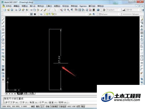Open the Express menu
This screenshot has width=145, height=109.
[83, 6]
